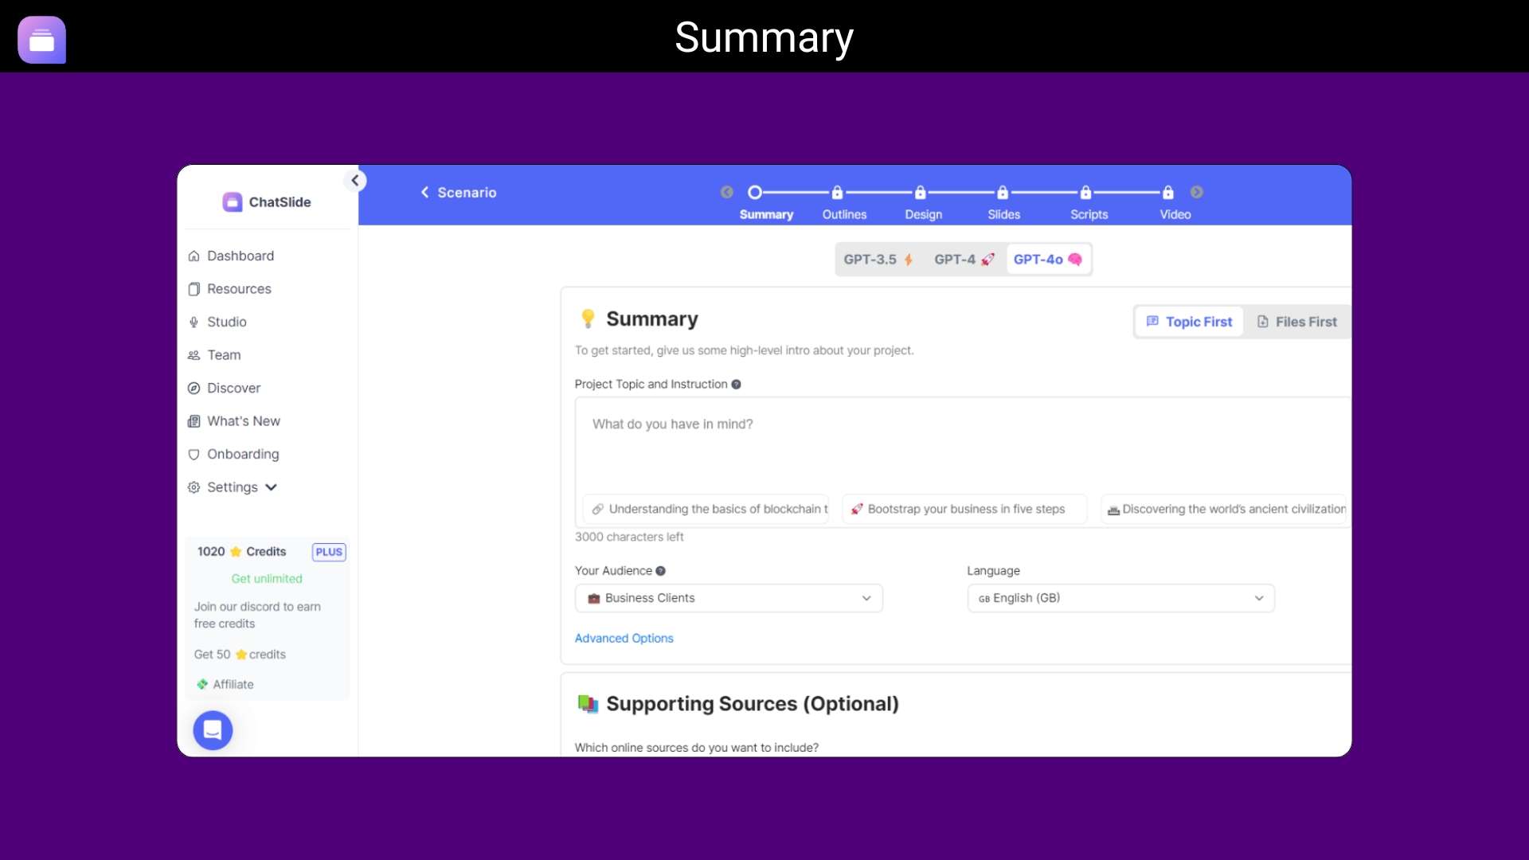This screenshot has height=860, width=1529.
Task: Collapse the sidebar with arrow button
Action: pos(355,181)
